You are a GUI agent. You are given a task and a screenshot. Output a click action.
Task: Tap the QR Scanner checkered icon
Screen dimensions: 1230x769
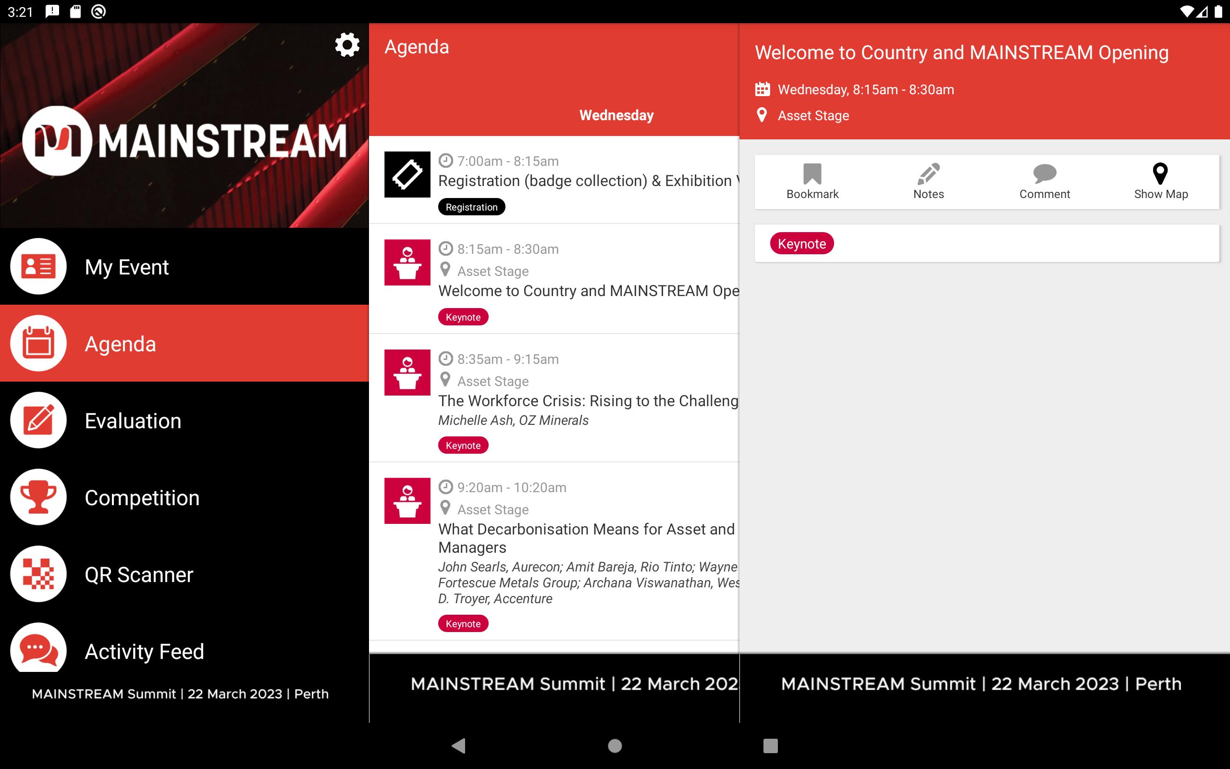pyautogui.click(x=38, y=574)
